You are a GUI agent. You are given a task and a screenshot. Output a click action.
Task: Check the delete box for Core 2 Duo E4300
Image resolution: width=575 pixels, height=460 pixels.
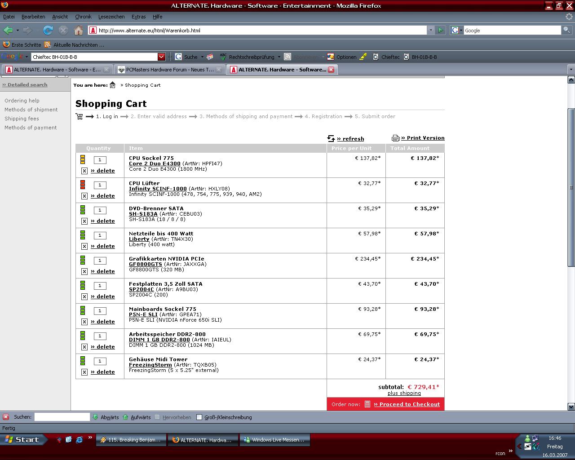(x=84, y=171)
